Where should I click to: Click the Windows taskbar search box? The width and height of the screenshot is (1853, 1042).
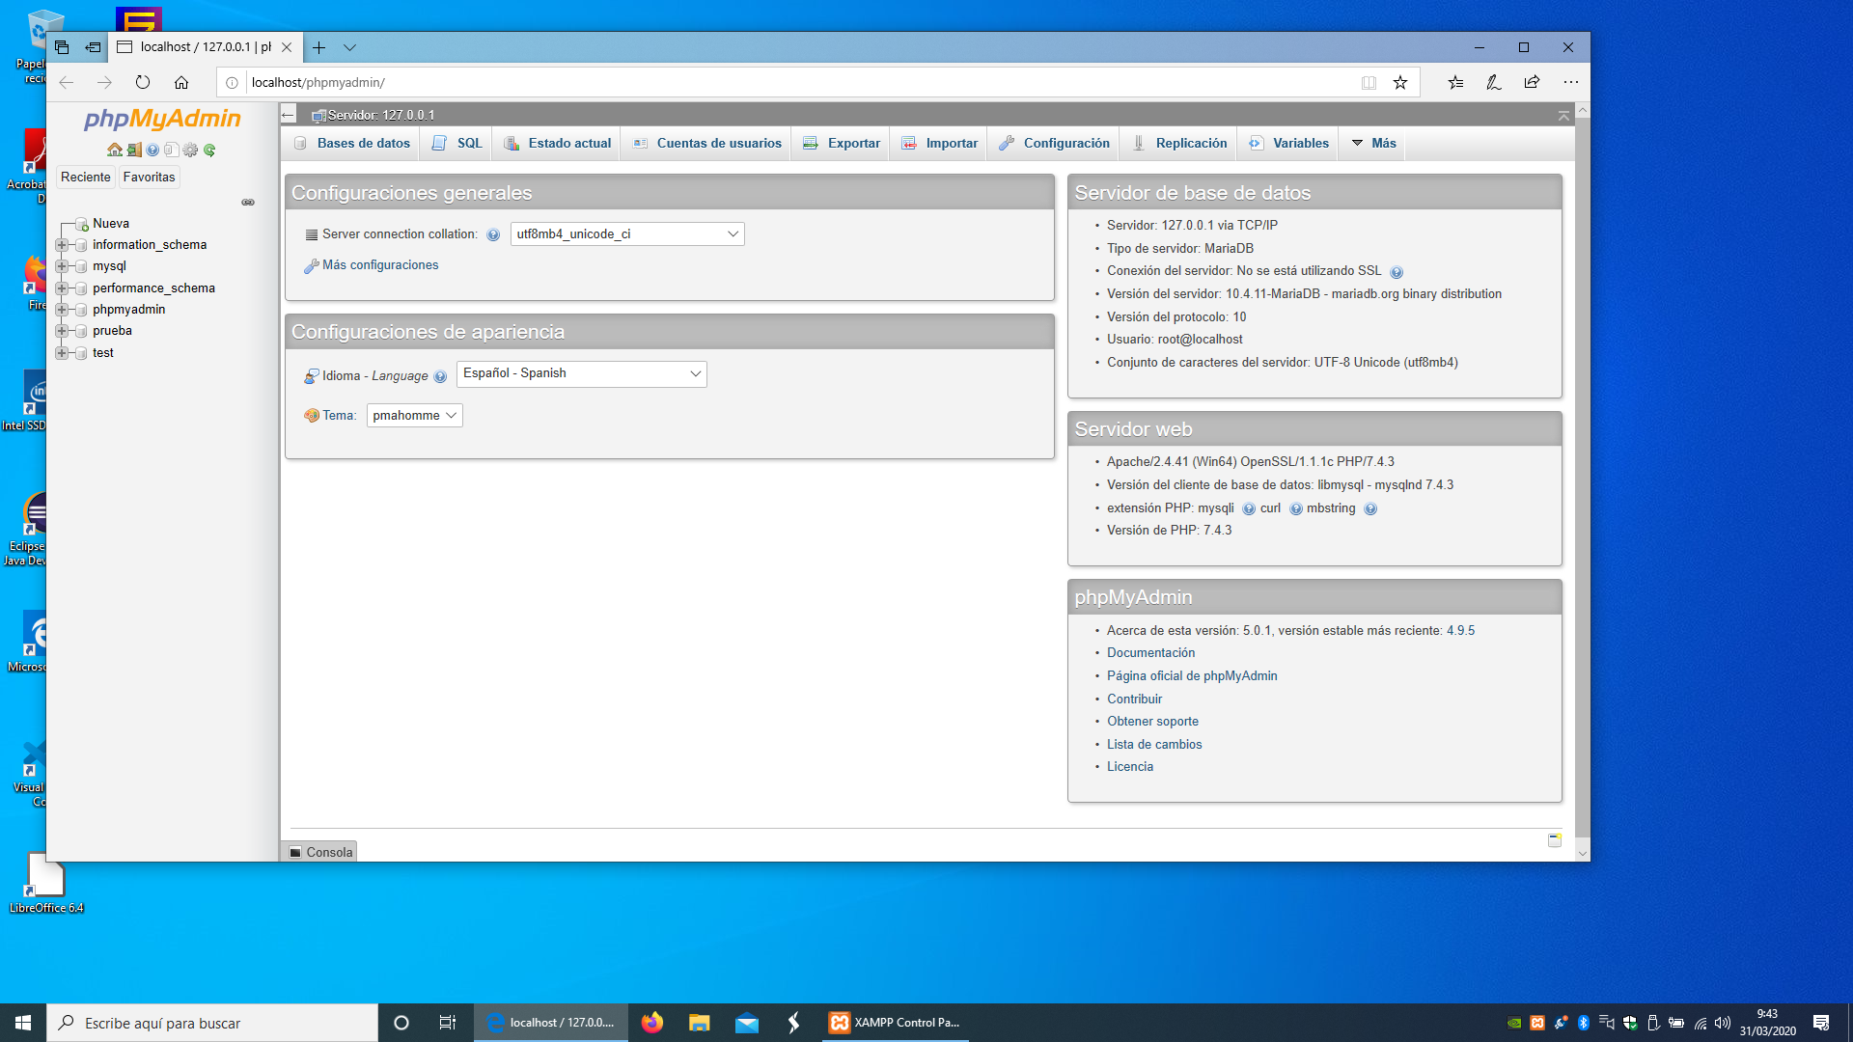212,1023
